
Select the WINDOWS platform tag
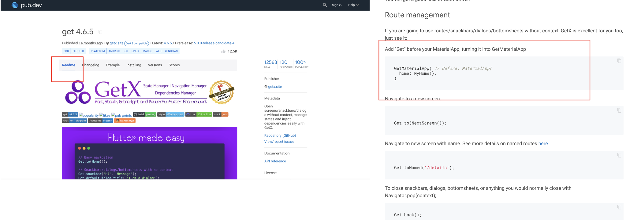pos(171,51)
